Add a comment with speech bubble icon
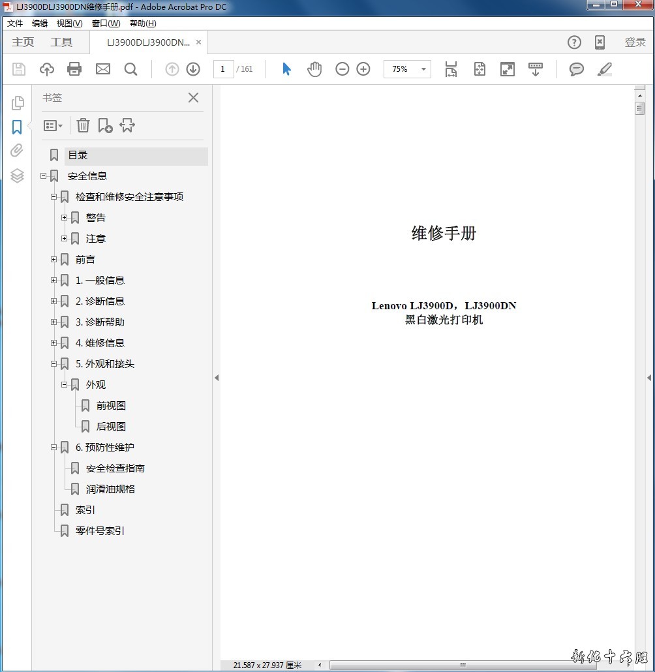The width and height of the screenshot is (655, 672). (x=576, y=69)
